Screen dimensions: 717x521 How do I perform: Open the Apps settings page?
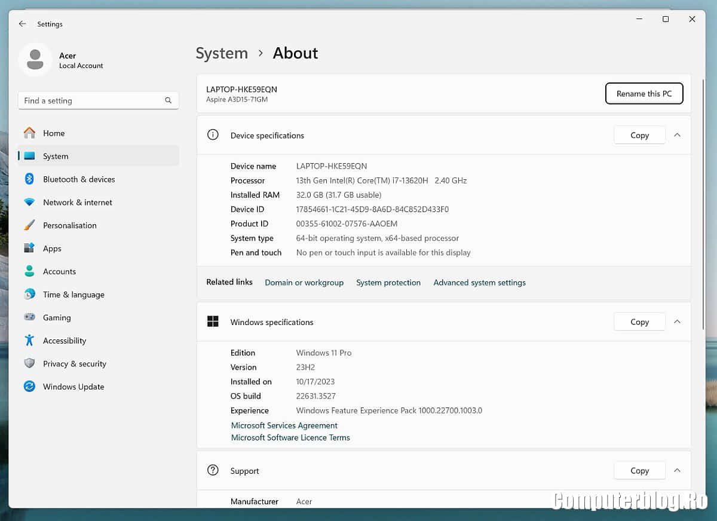[x=52, y=249]
